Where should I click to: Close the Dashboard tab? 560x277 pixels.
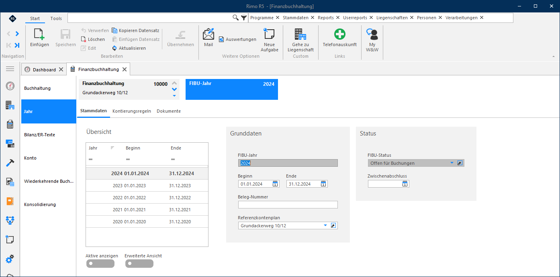click(61, 69)
